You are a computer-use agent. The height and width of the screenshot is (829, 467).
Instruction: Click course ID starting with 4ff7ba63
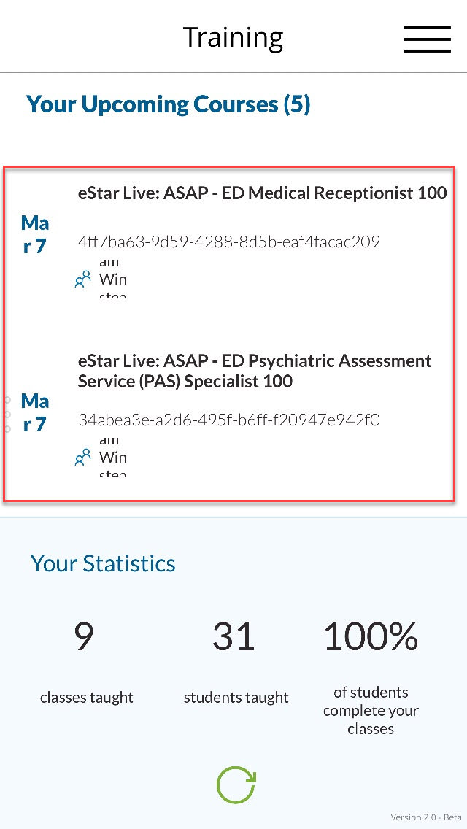tap(229, 242)
